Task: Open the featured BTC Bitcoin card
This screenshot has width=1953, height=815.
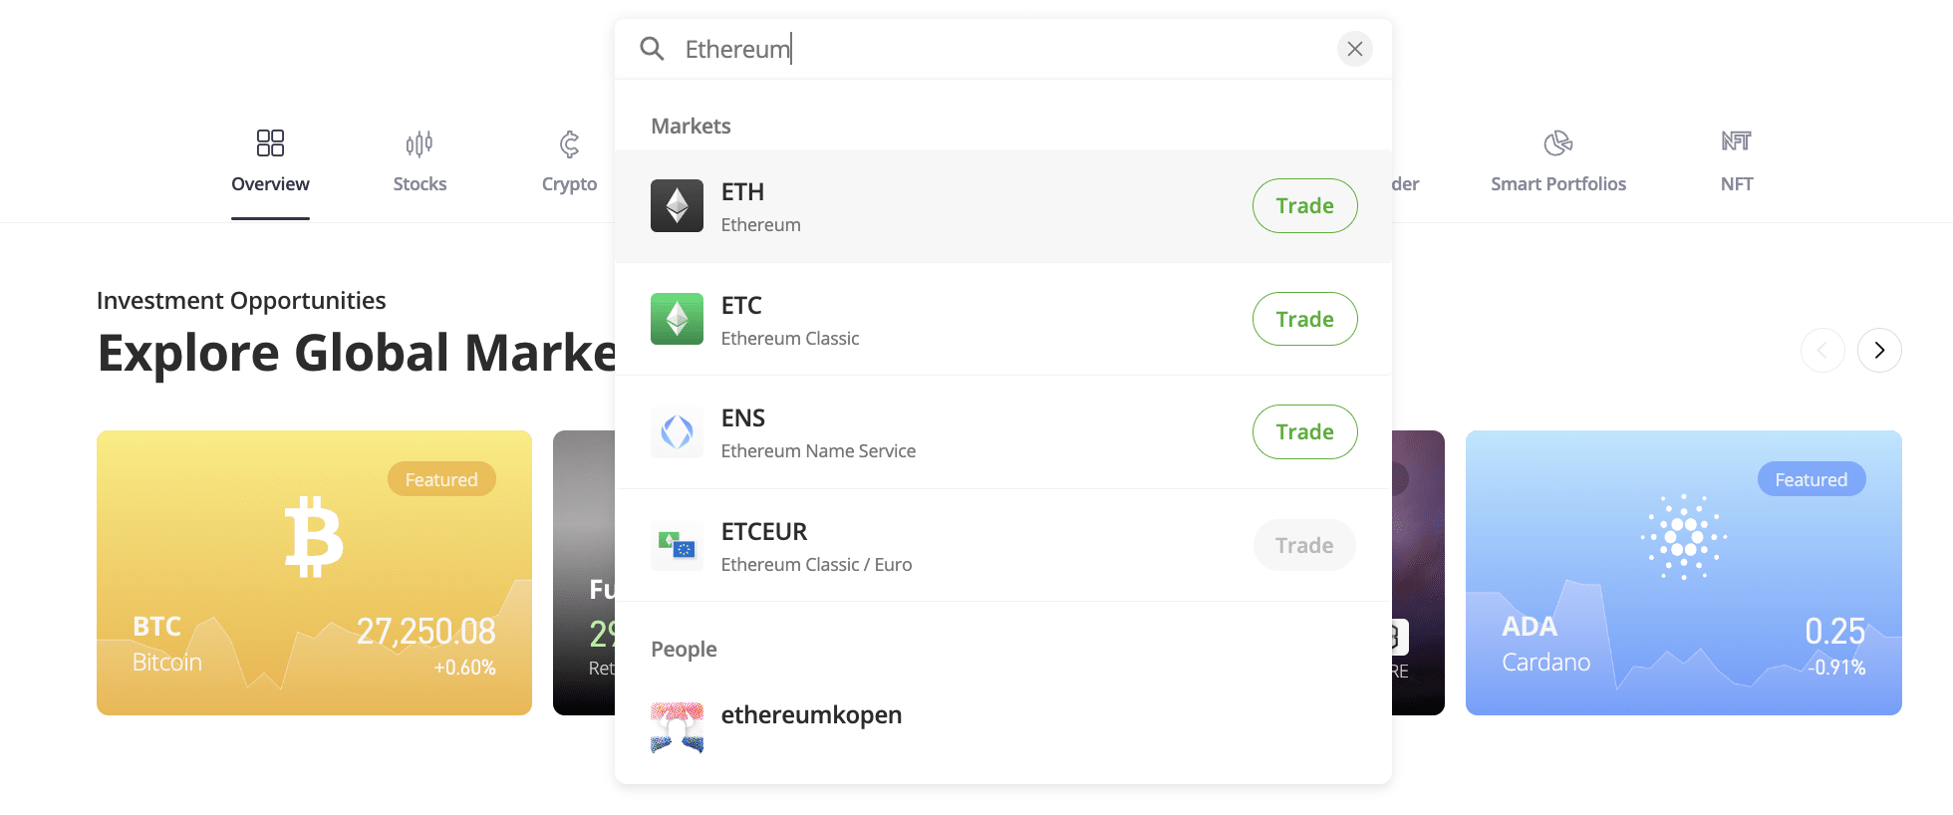Action: [314, 573]
